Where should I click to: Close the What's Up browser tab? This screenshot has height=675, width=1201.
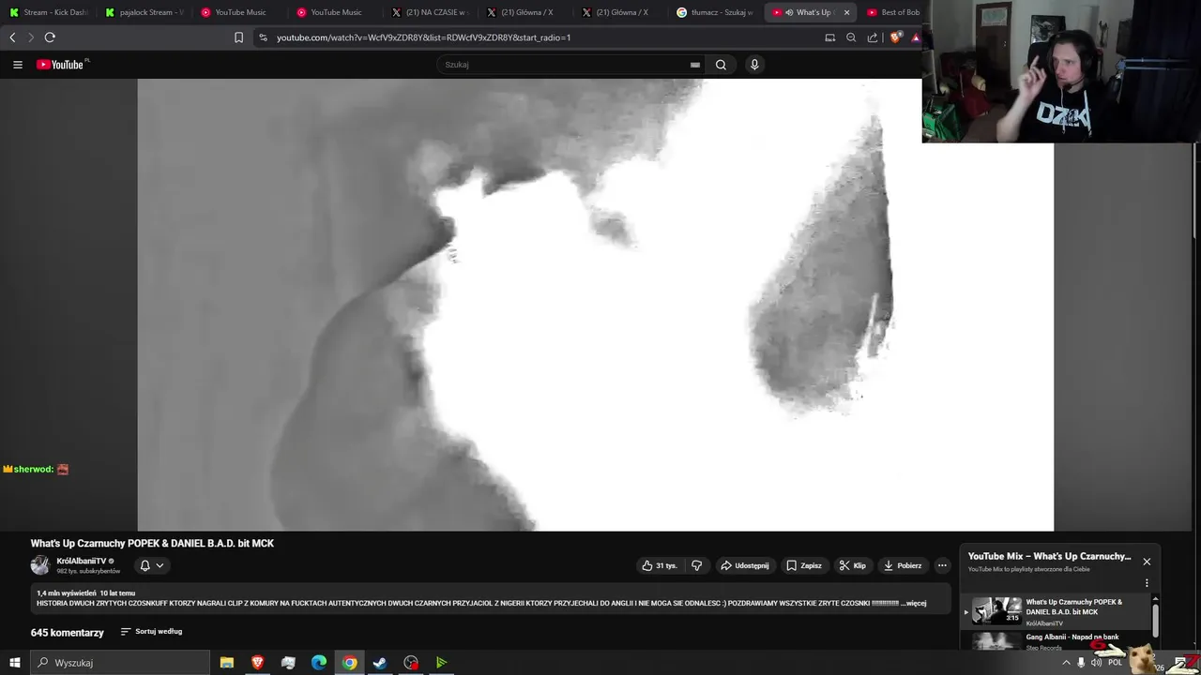click(x=846, y=12)
